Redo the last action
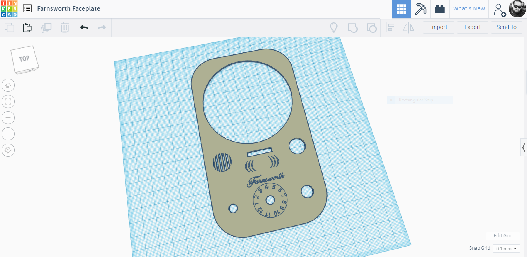Image resolution: width=527 pixels, height=257 pixels. pyautogui.click(x=102, y=27)
